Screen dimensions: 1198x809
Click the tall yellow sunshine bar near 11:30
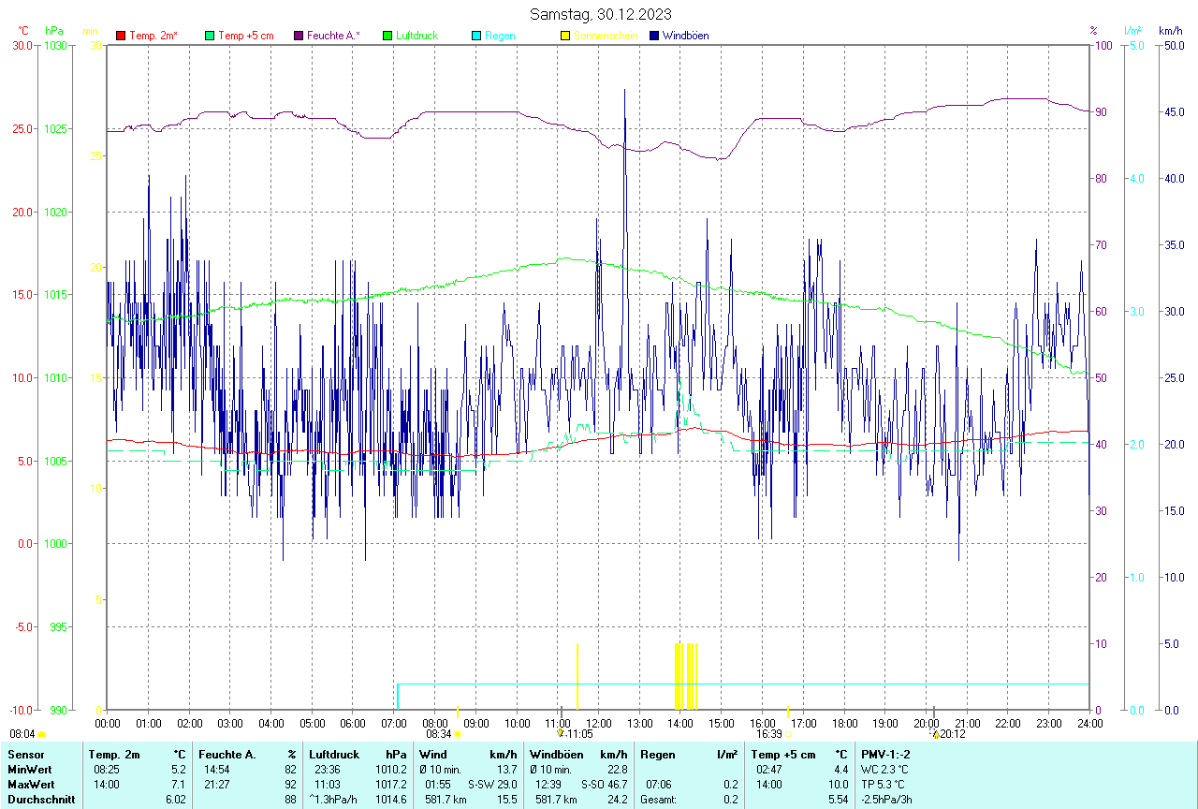(577, 676)
